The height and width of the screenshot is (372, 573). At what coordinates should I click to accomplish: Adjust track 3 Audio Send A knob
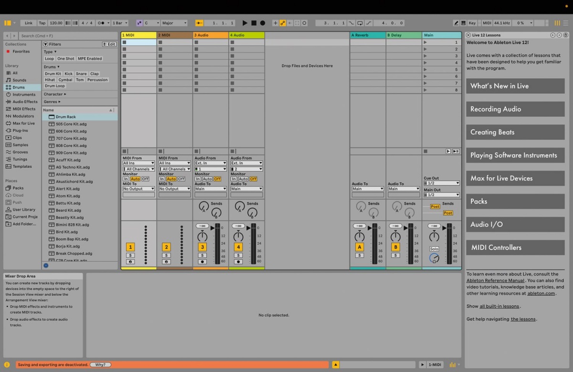(x=204, y=207)
